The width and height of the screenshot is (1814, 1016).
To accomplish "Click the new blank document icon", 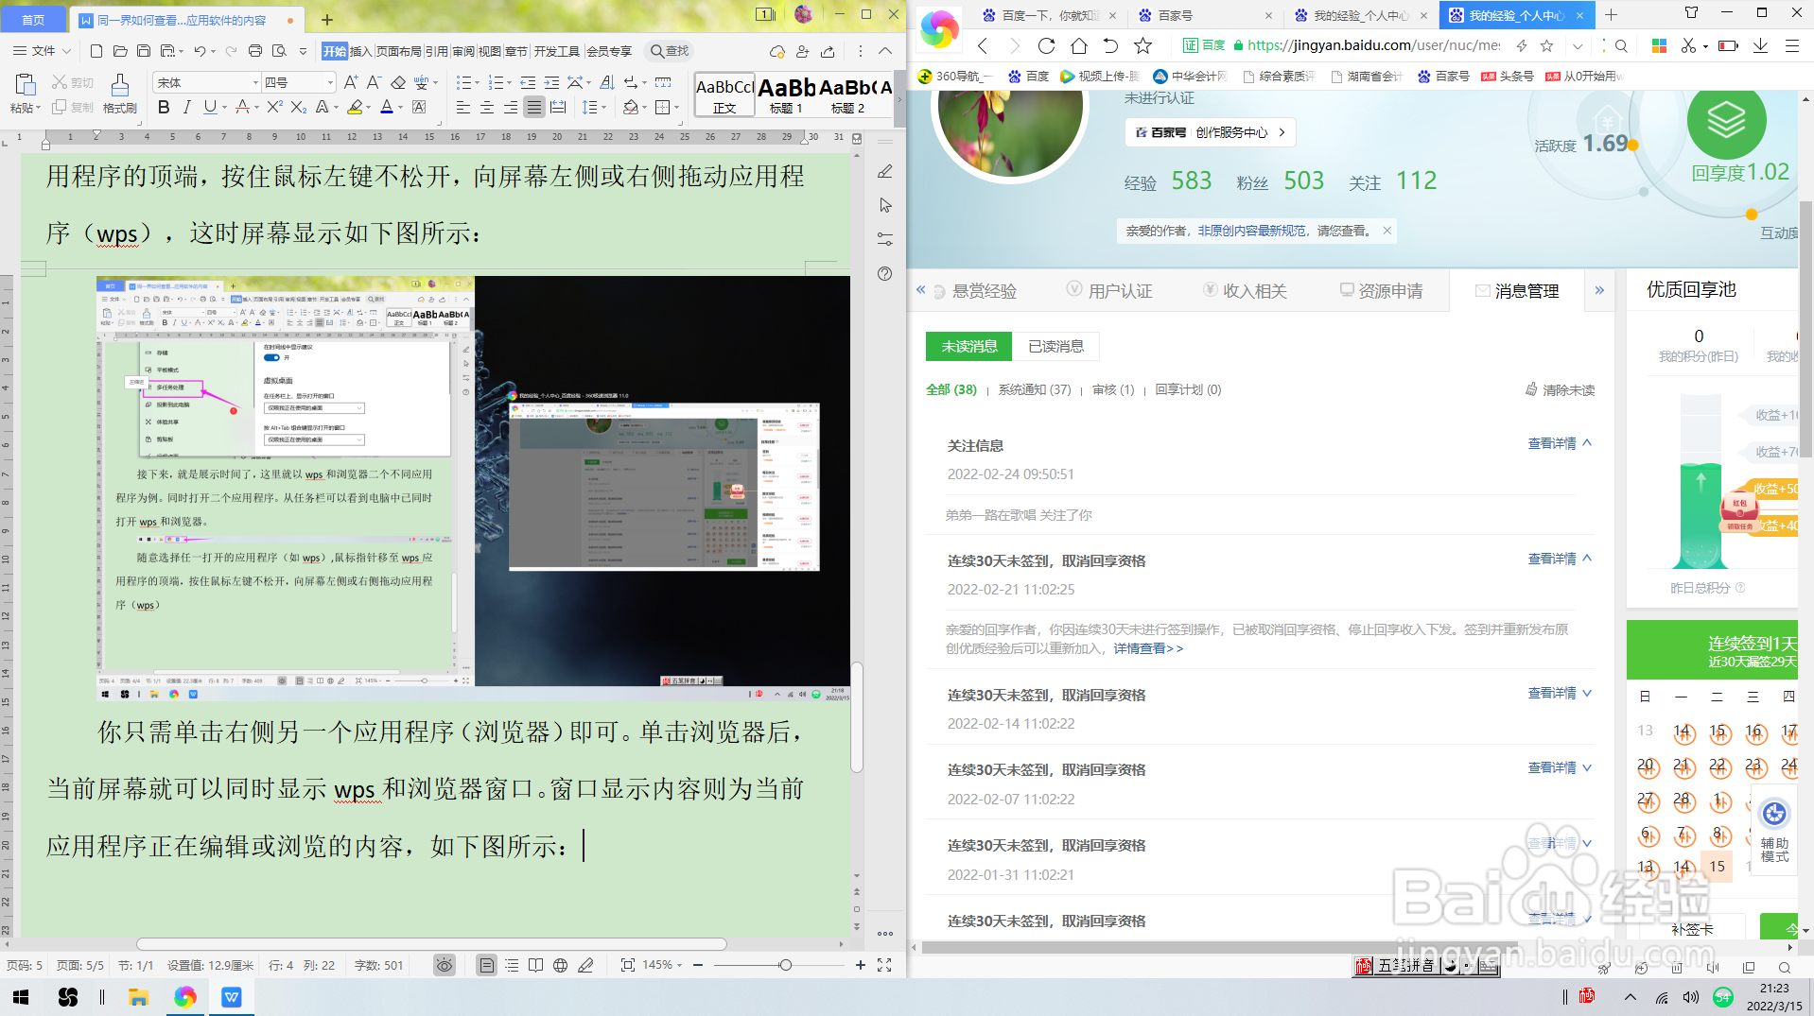I will (x=96, y=51).
